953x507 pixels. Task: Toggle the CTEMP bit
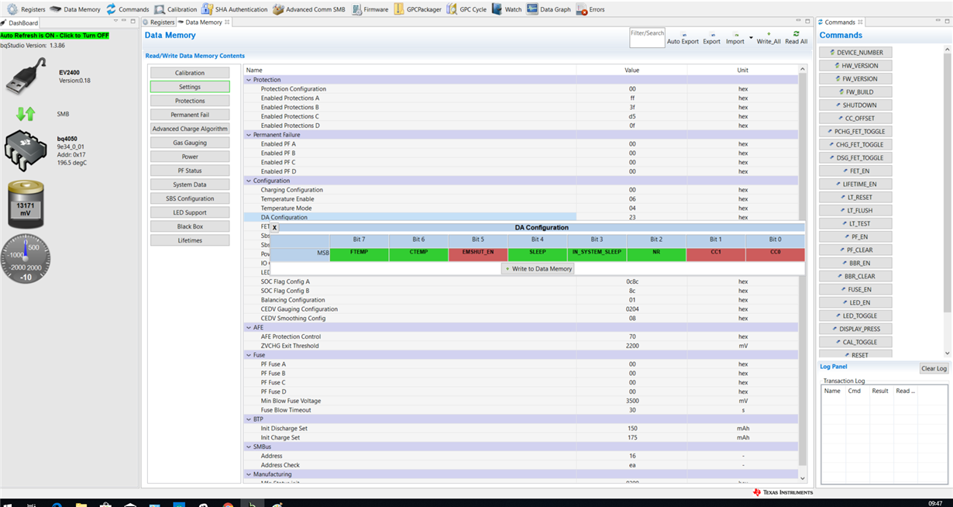pos(418,253)
